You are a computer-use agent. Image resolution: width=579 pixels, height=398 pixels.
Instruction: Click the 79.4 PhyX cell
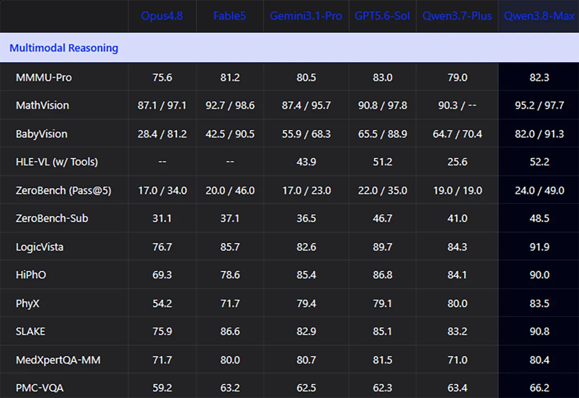pos(306,303)
